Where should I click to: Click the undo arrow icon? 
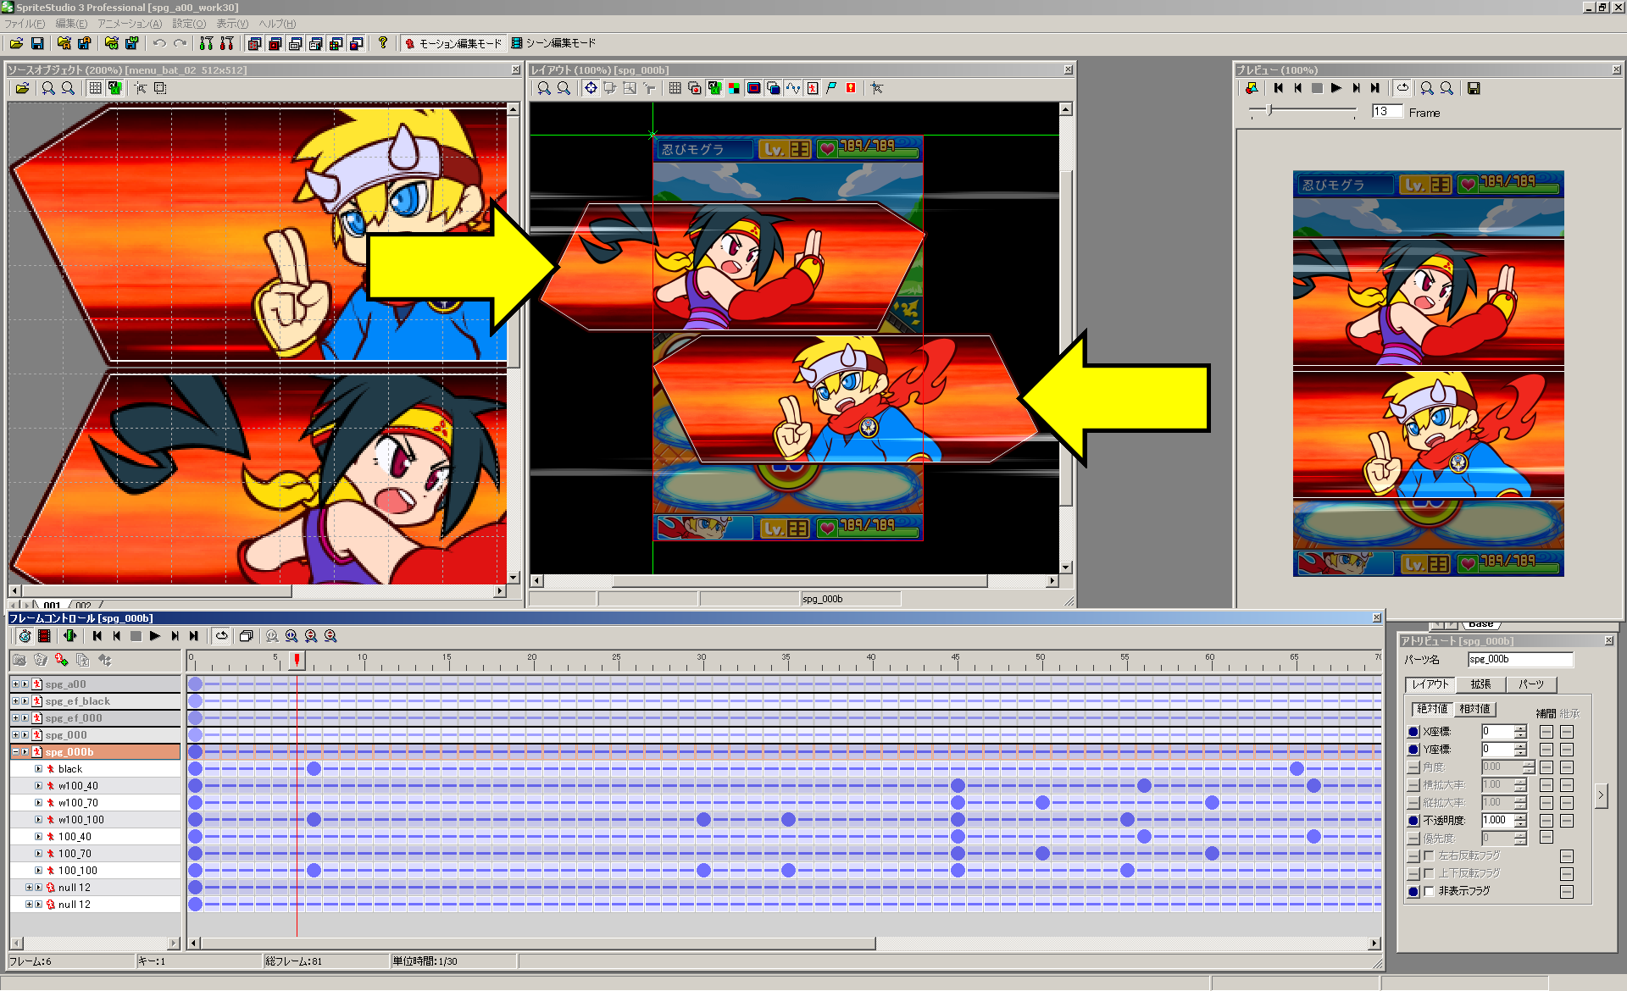click(x=159, y=43)
